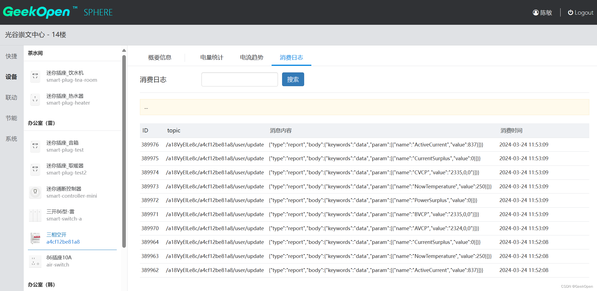Click the yellow notice bar with ellipsis
This screenshot has width=597, height=291.
[x=364, y=107]
